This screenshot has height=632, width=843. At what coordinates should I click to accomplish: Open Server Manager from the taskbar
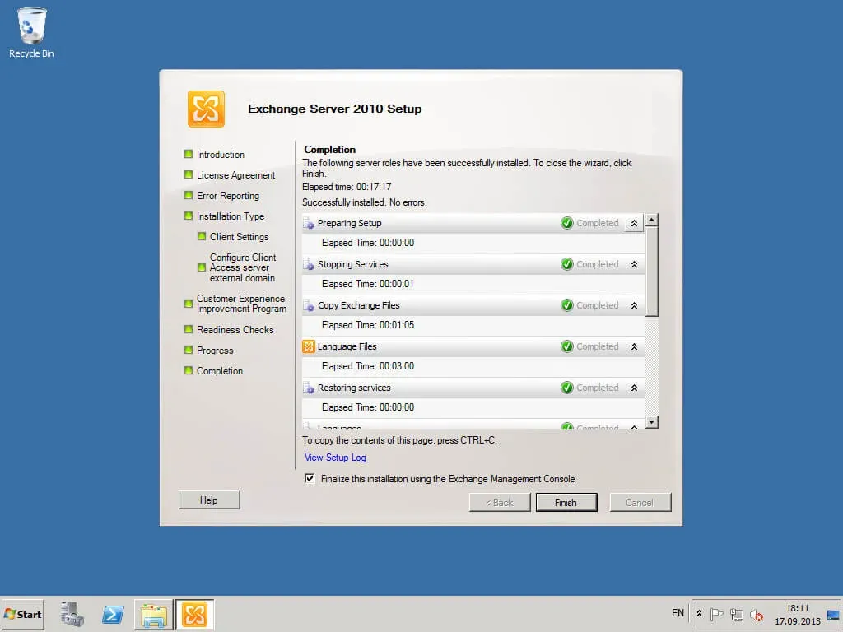(72, 614)
